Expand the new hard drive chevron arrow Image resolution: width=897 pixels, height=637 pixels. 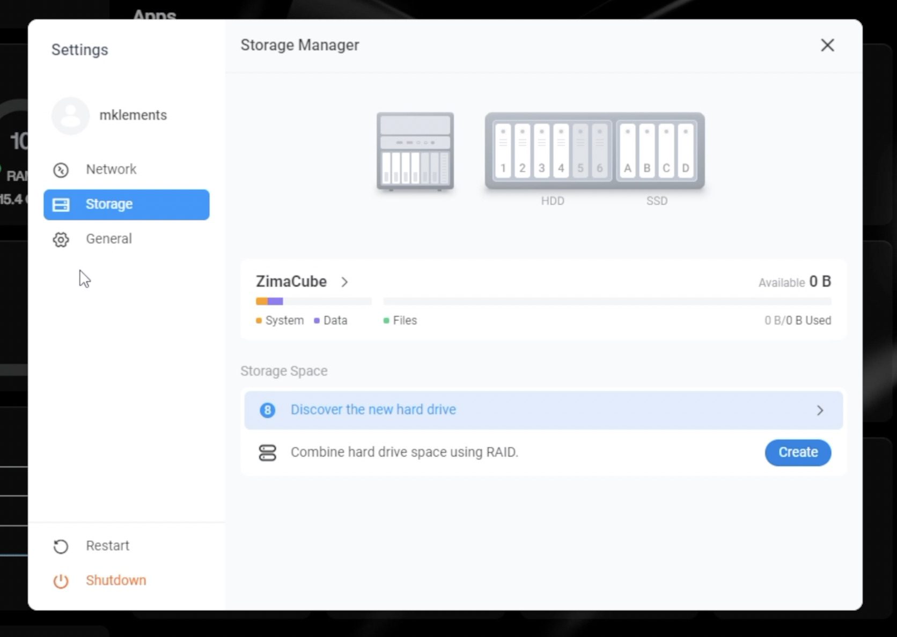pyautogui.click(x=820, y=410)
